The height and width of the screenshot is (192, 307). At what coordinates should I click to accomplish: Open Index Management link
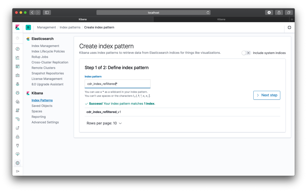[x=45, y=46]
